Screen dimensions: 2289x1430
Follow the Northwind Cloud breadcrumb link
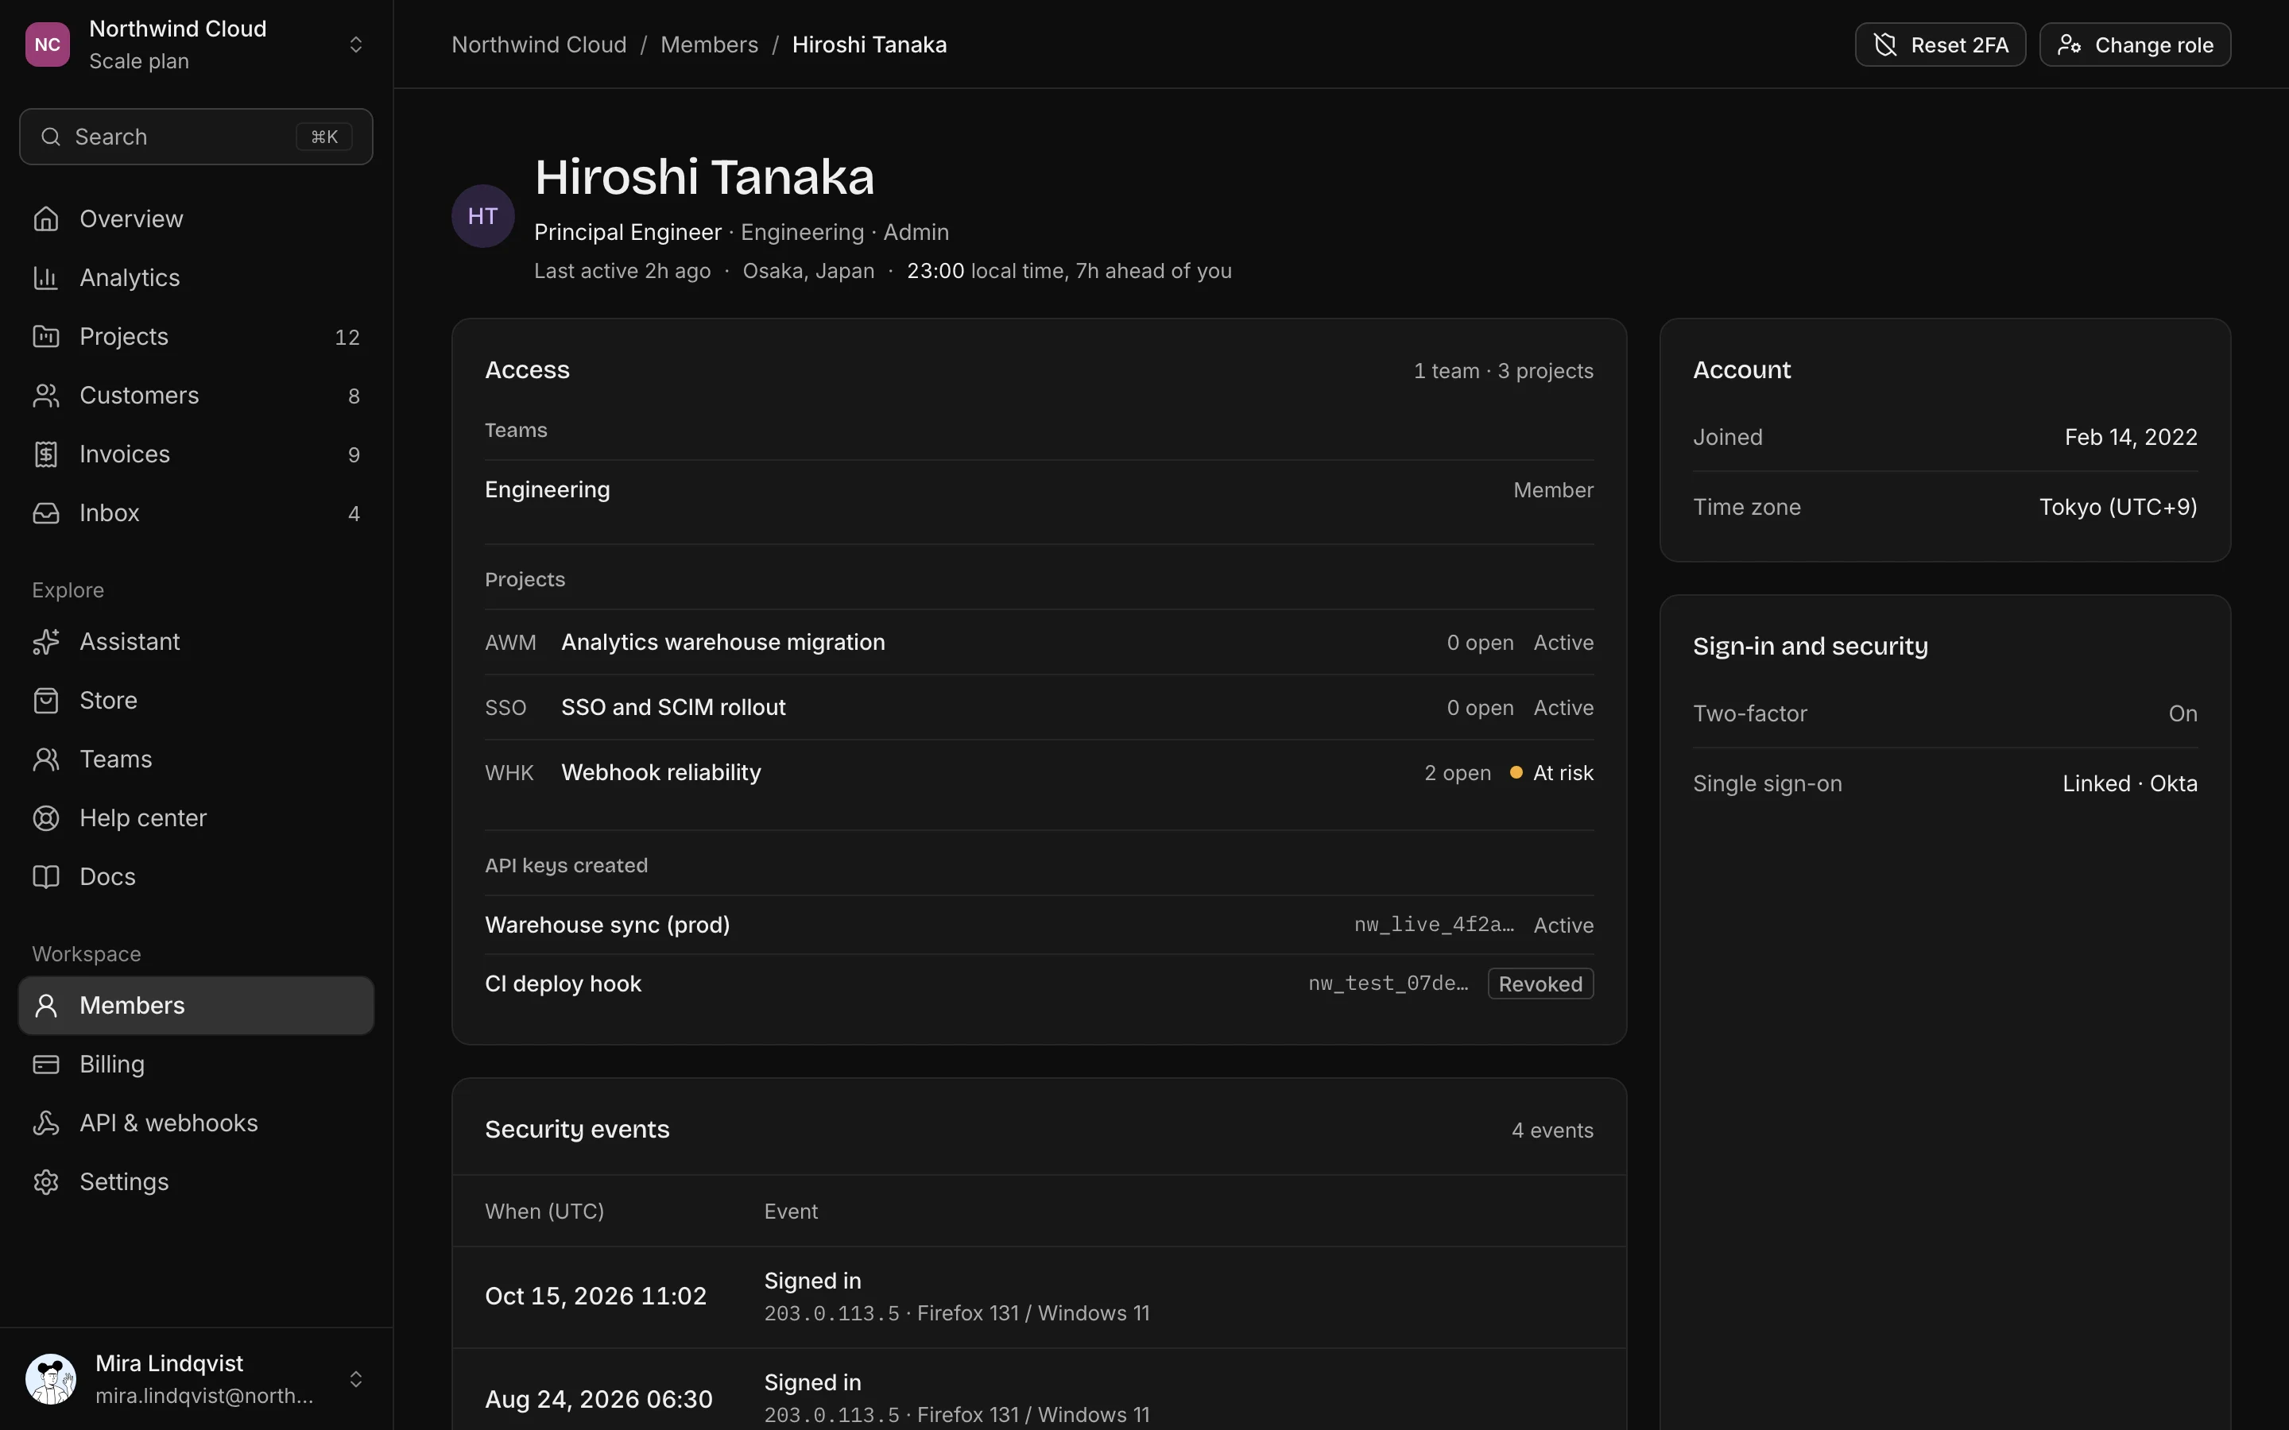[539, 44]
